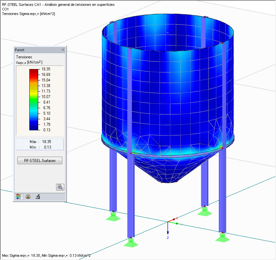This screenshot has width=276, height=260.
Task: Click the 15.04 legend value
Action: coord(46,80)
